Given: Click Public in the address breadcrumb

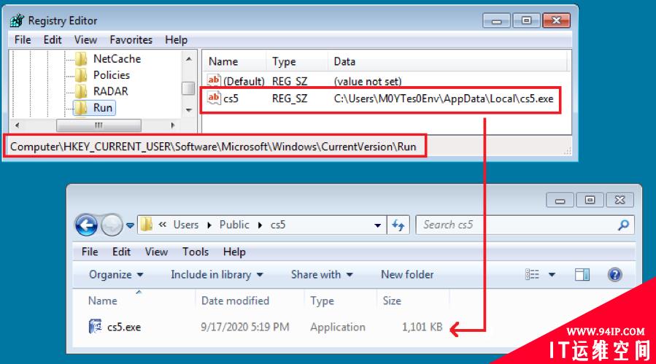Looking at the screenshot, I should tap(234, 225).
